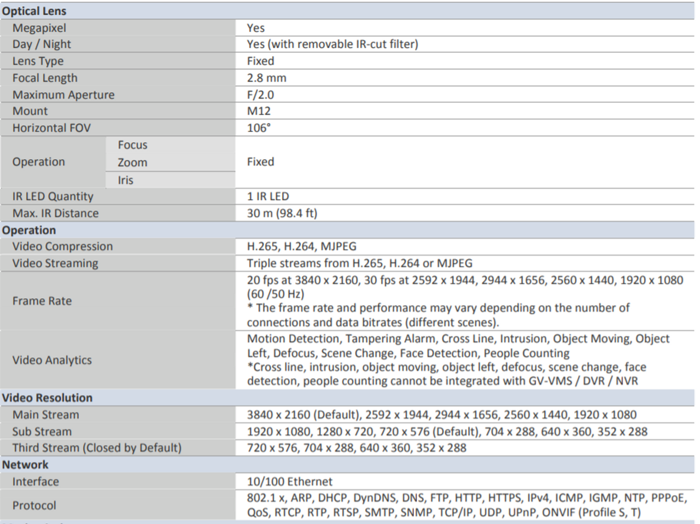The width and height of the screenshot is (700, 524).
Task: Select the 'Iris' sub-row label
Action: pyautogui.click(x=125, y=180)
